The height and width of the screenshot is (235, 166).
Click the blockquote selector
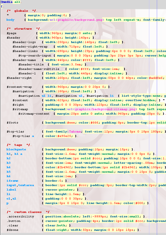16,149
